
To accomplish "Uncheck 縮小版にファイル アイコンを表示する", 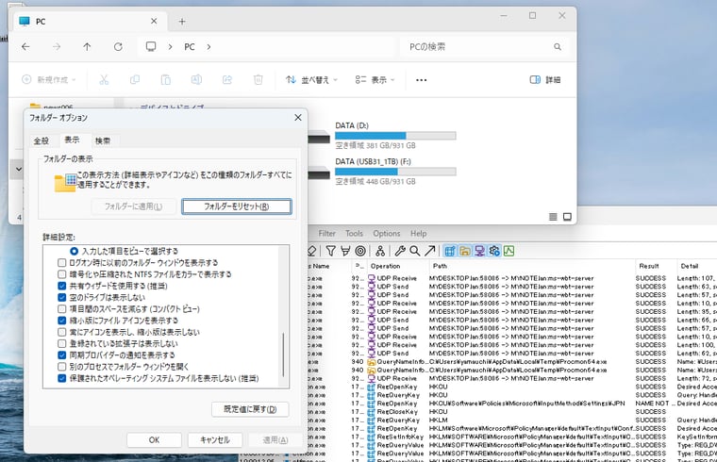I will [61, 321].
